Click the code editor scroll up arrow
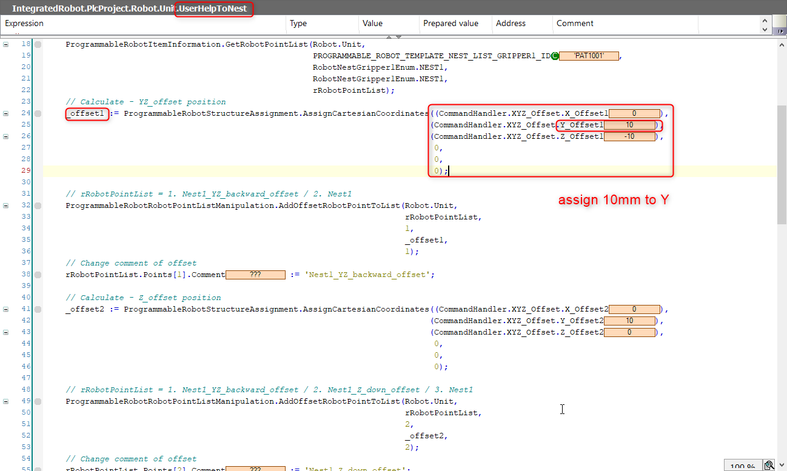Screen dimensions: 787x471 click(x=782, y=45)
